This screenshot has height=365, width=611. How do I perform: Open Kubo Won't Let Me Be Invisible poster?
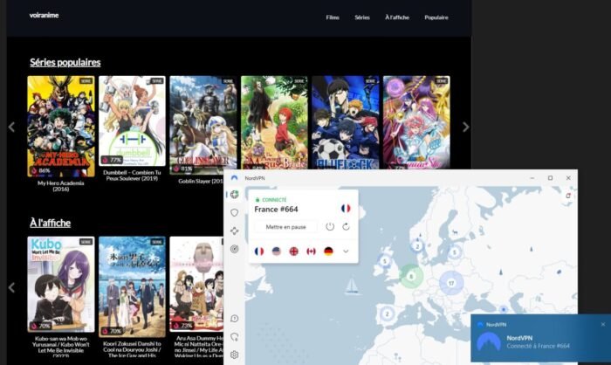point(61,285)
